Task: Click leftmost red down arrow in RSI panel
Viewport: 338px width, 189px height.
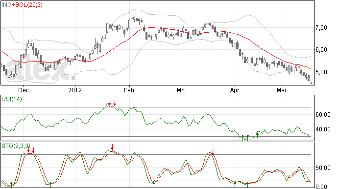Action: (x=110, y=103)
